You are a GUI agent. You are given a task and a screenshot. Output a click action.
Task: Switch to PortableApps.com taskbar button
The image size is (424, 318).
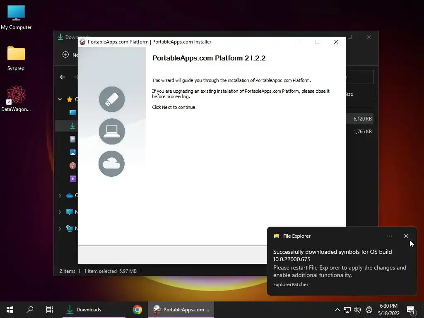(181, 310)
